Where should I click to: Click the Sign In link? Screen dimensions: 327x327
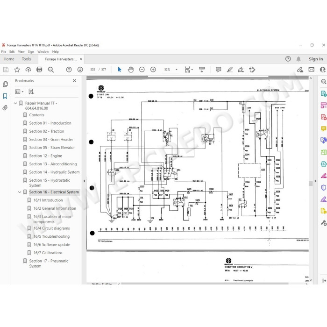[x=316, y=59]
